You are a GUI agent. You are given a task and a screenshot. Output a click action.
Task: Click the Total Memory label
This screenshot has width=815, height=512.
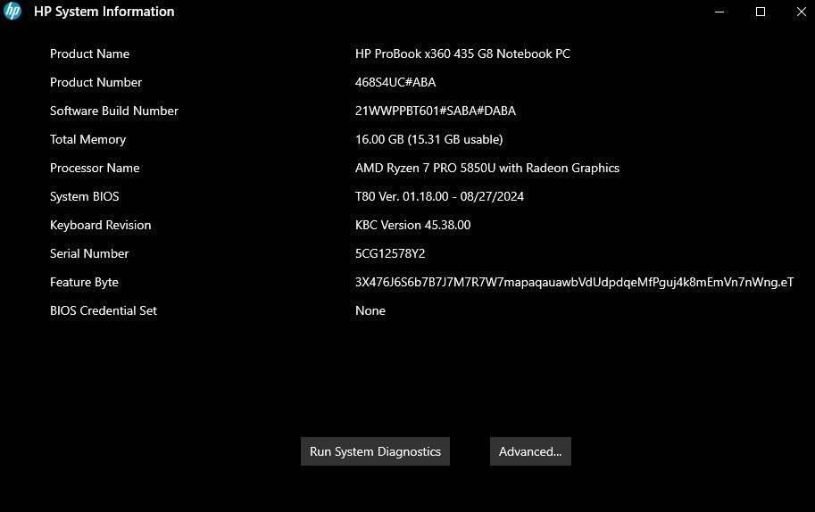[x=87, y=139]
